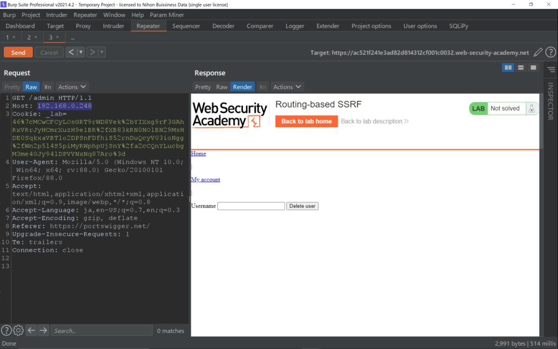This screenshot has width=558, height=349.
Task: Click Back to lab home button
Action: 306,121
